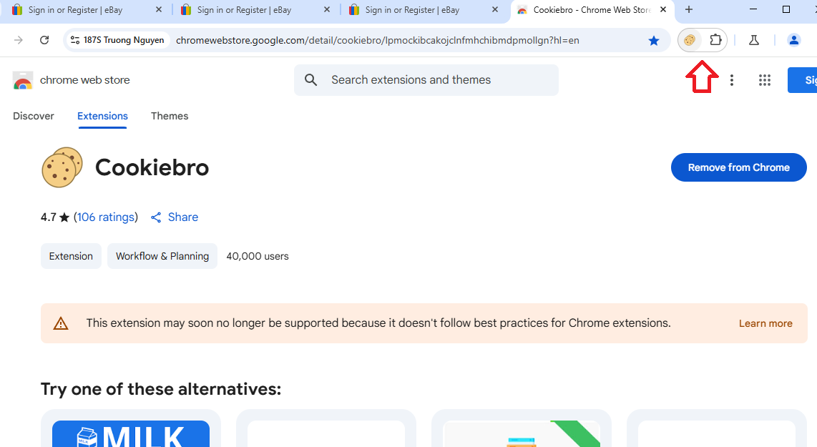Open the web store three-dot menu
The width and height of the screenshot is (817, 447).
(732, 79)
